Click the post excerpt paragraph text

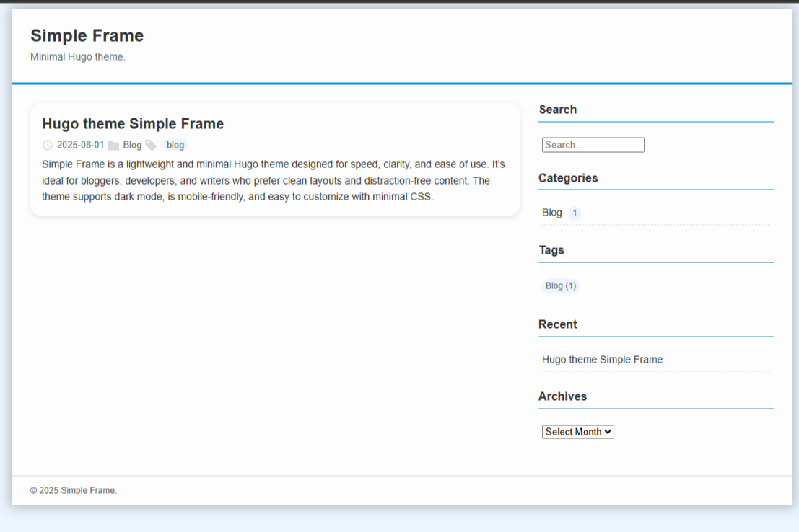[273, 180]
